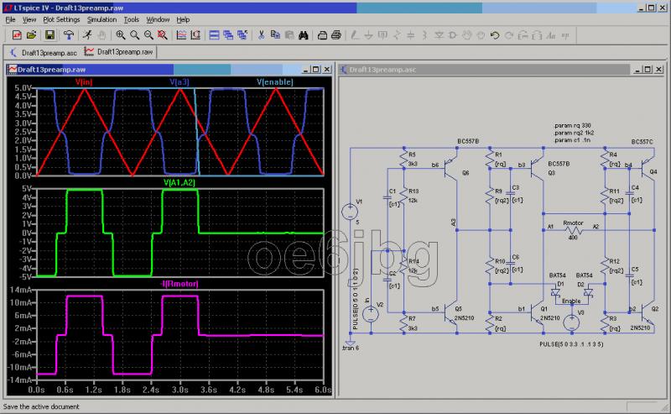Open the Plot Settings menu

[63, 18]
